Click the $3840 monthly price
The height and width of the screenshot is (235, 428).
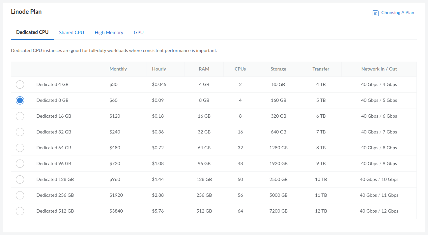(116, 211)
